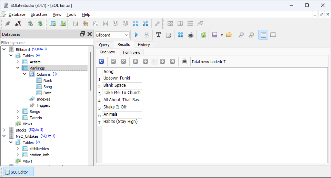Open the Billboard database selector dropdown
The width and height of the screenshot is (331, 178).
click(112, 35)
